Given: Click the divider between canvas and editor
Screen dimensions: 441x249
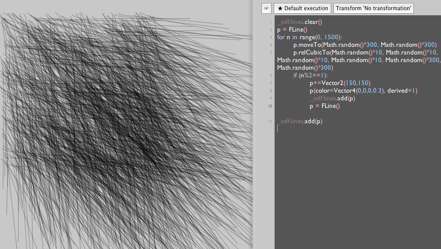Looking at the screenshot, I should click(x=254, y=127).
